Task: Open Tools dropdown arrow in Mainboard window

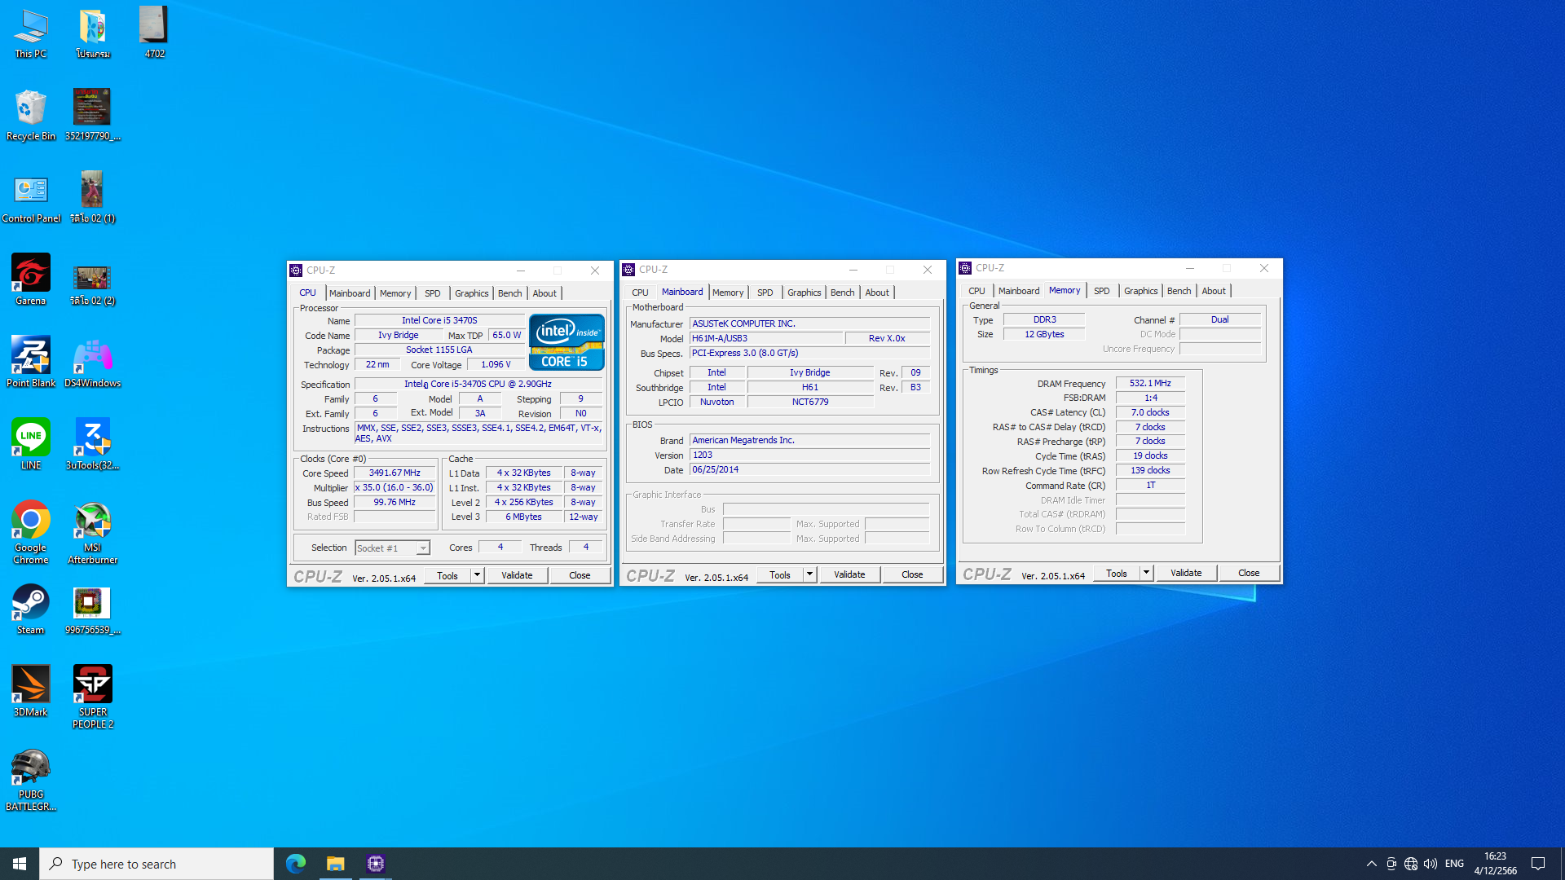Action: (809, 574)
